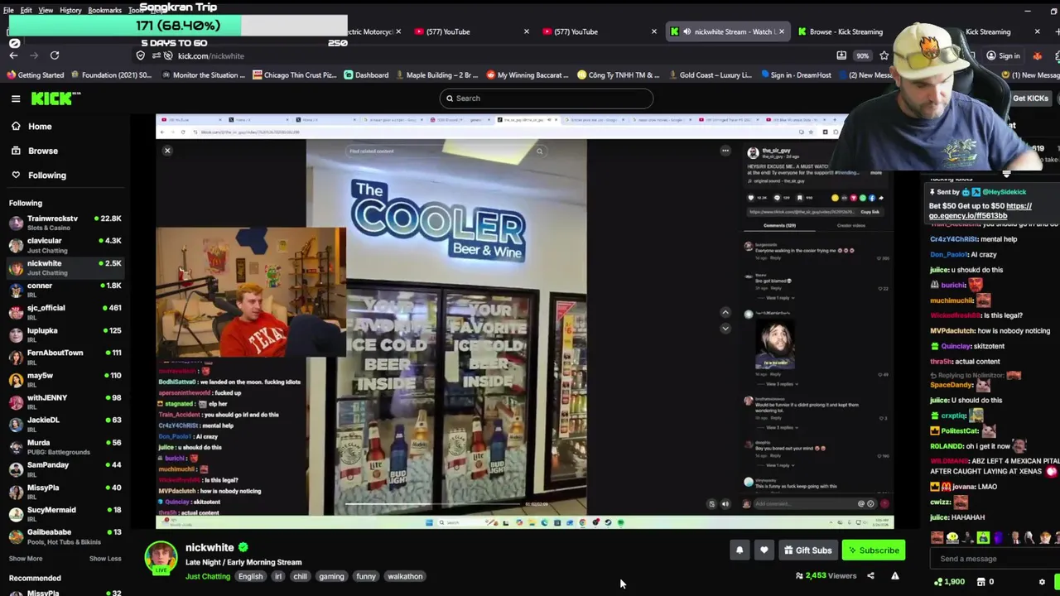Share the stream via share icon
The image size is (1060, 596).
[x=870, y=576]
